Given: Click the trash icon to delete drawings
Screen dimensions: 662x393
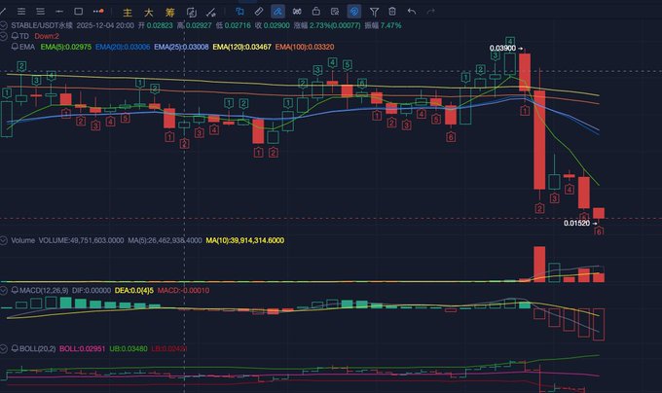Looking at the screenshot, I should [x=392, y=11].
